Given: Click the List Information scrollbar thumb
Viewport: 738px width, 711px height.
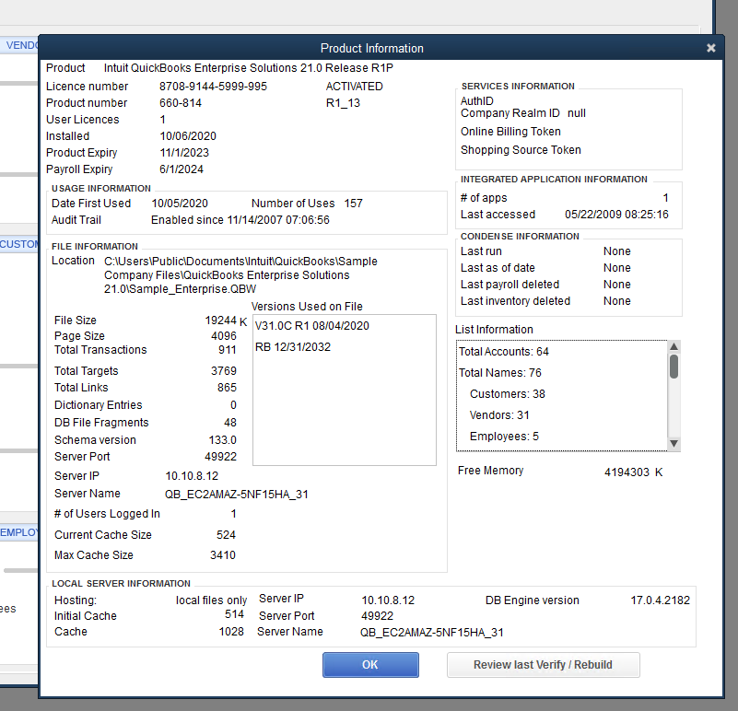Looking at the screenshot, I should pyautogui.click(x=674, y=367).
